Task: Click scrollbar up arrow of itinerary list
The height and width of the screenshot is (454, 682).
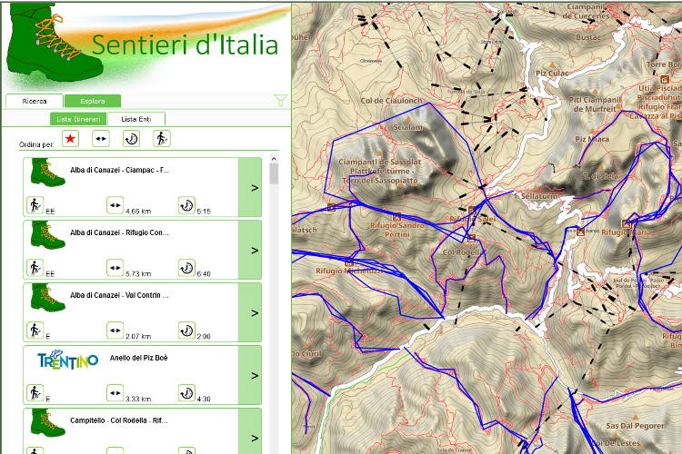Action: [x=274, y=159]
